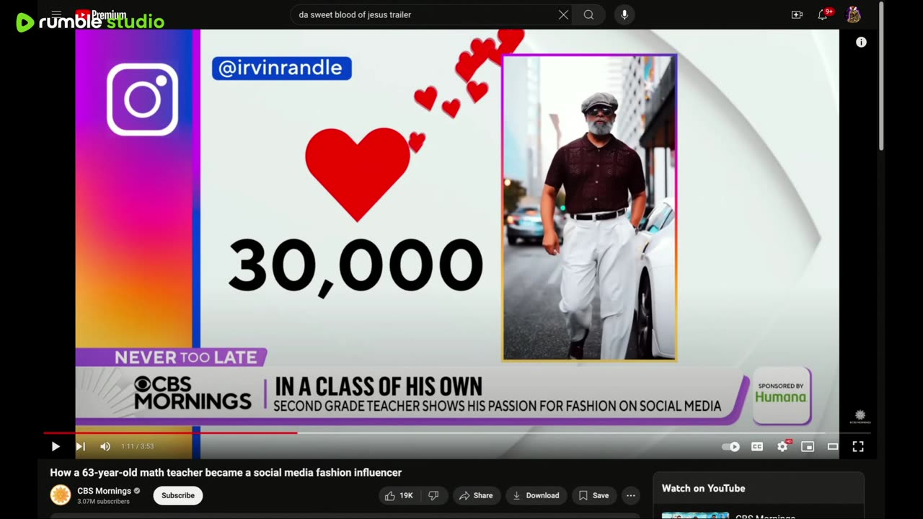This screenshot has height=519, width=923.
Task: Dislike the video
Action: (433, 495)
